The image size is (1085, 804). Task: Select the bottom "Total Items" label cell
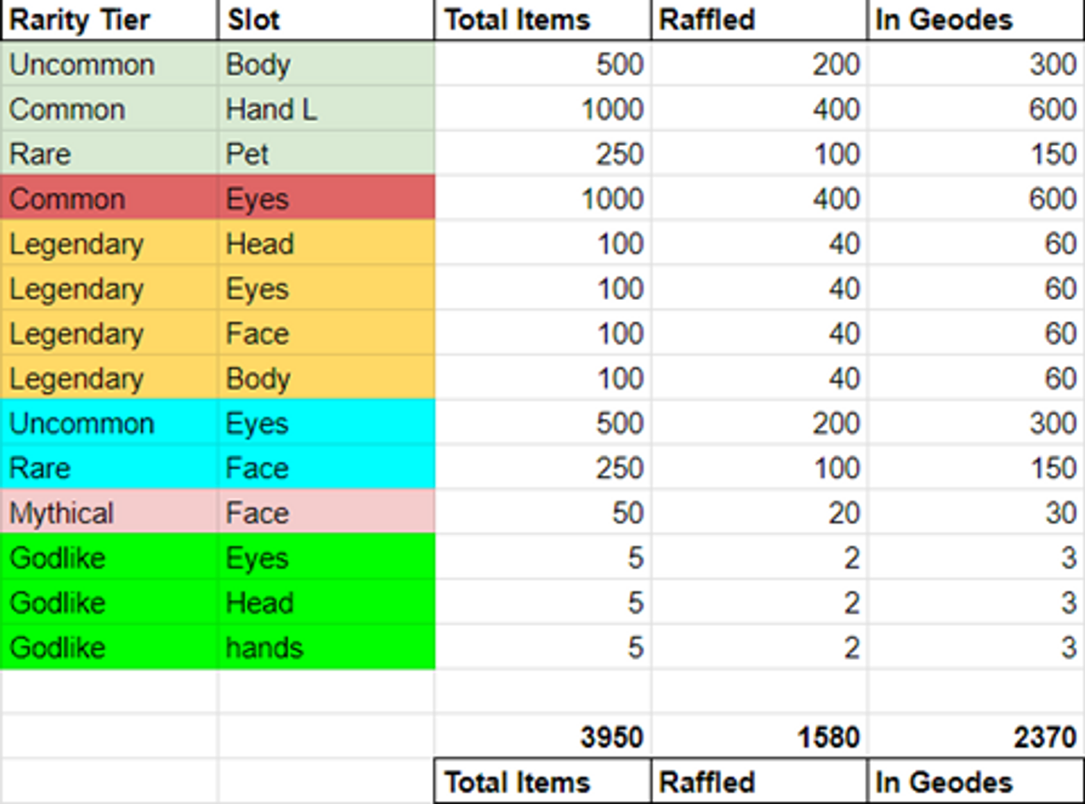pyautogui.click(x=542, y=782)
